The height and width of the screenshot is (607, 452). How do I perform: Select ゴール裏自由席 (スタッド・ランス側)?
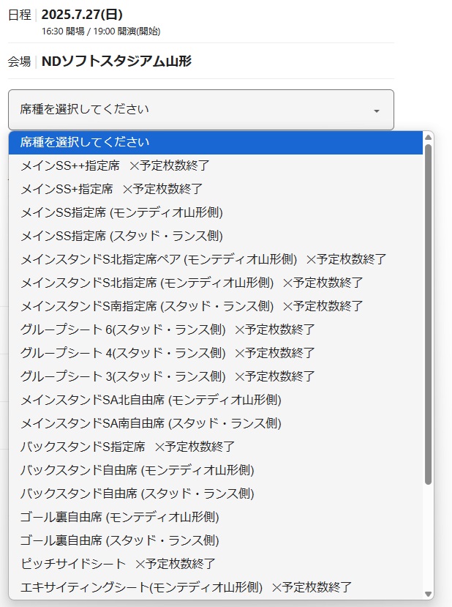(x=215, y=540)
